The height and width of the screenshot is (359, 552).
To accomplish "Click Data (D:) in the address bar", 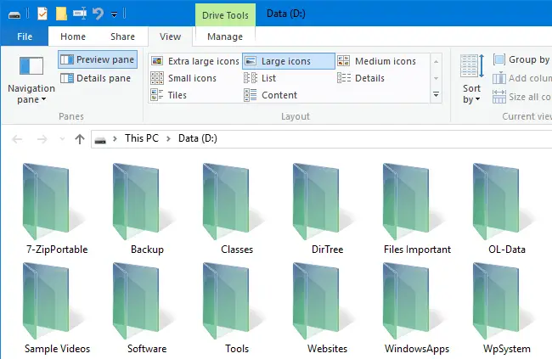I will [x=198, y=138].
